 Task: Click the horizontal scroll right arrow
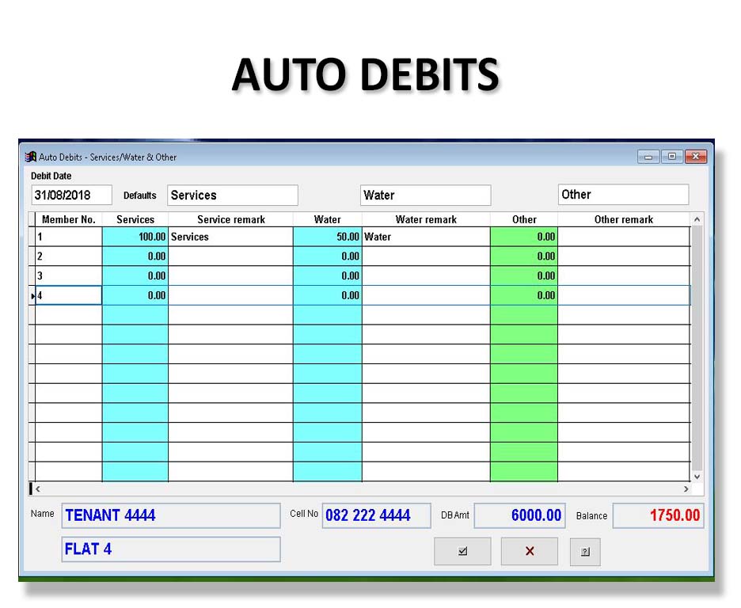[686, 489]
